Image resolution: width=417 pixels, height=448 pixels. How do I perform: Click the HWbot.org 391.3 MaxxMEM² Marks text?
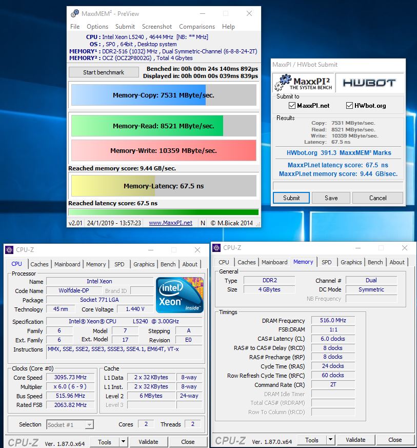coord(339,153)
